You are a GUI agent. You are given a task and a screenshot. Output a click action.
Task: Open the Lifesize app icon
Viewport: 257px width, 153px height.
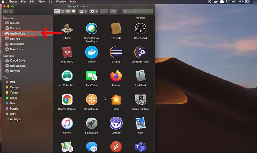click(x=116, y=123)
